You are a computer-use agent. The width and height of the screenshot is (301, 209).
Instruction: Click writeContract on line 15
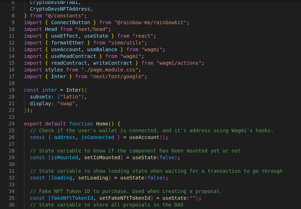click(113, 63)
